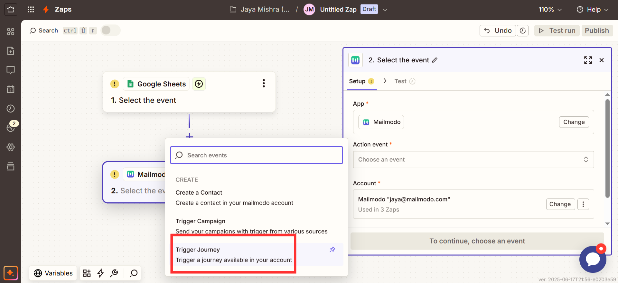
Task: Open the comments icon in sidebar
Action: (x=11, y=70)
